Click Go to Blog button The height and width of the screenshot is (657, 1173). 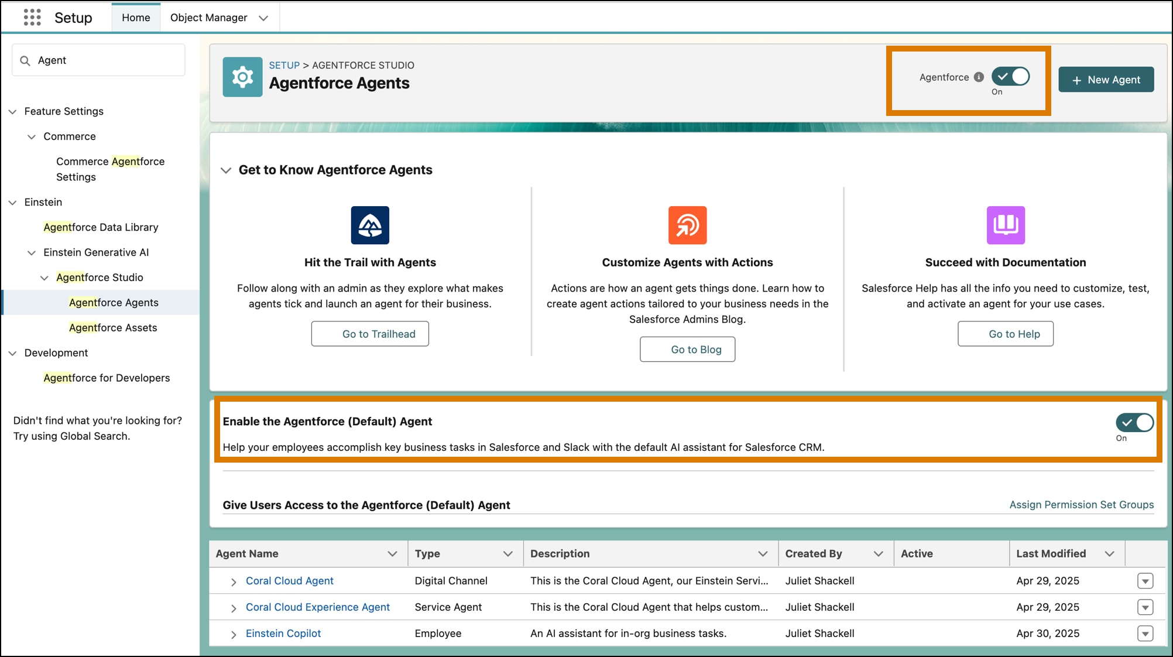(687, 350)
